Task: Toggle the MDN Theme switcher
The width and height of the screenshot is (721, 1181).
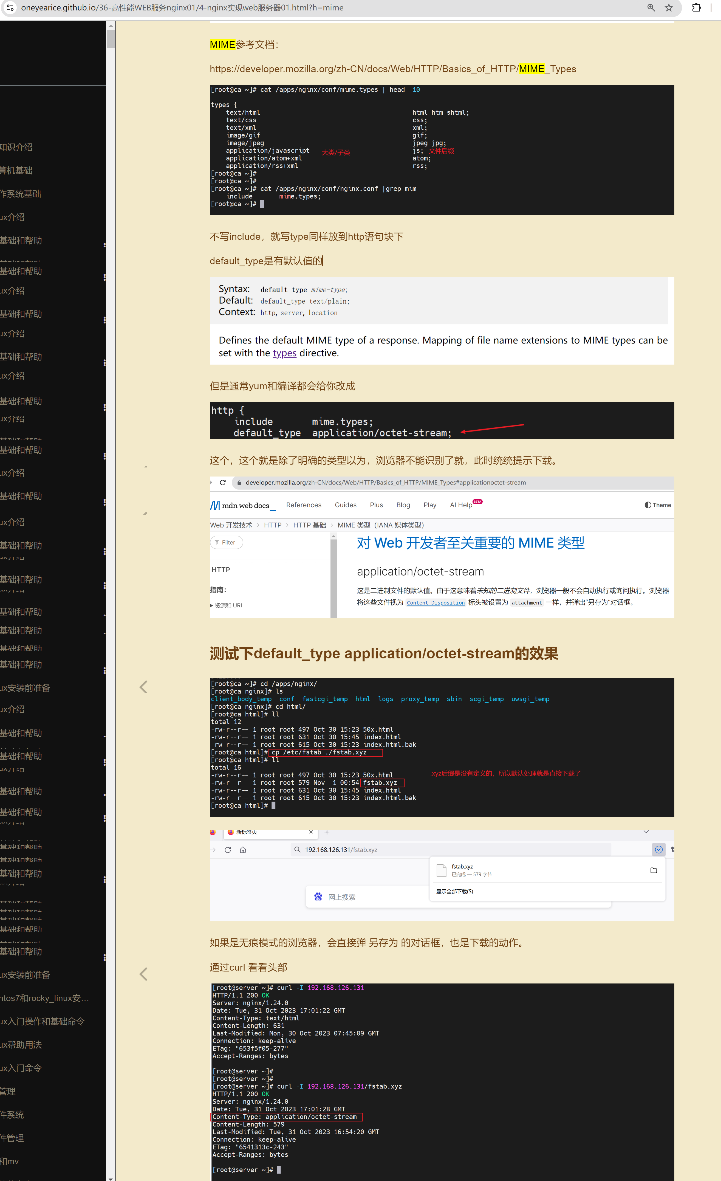Action: pos(658,505)
